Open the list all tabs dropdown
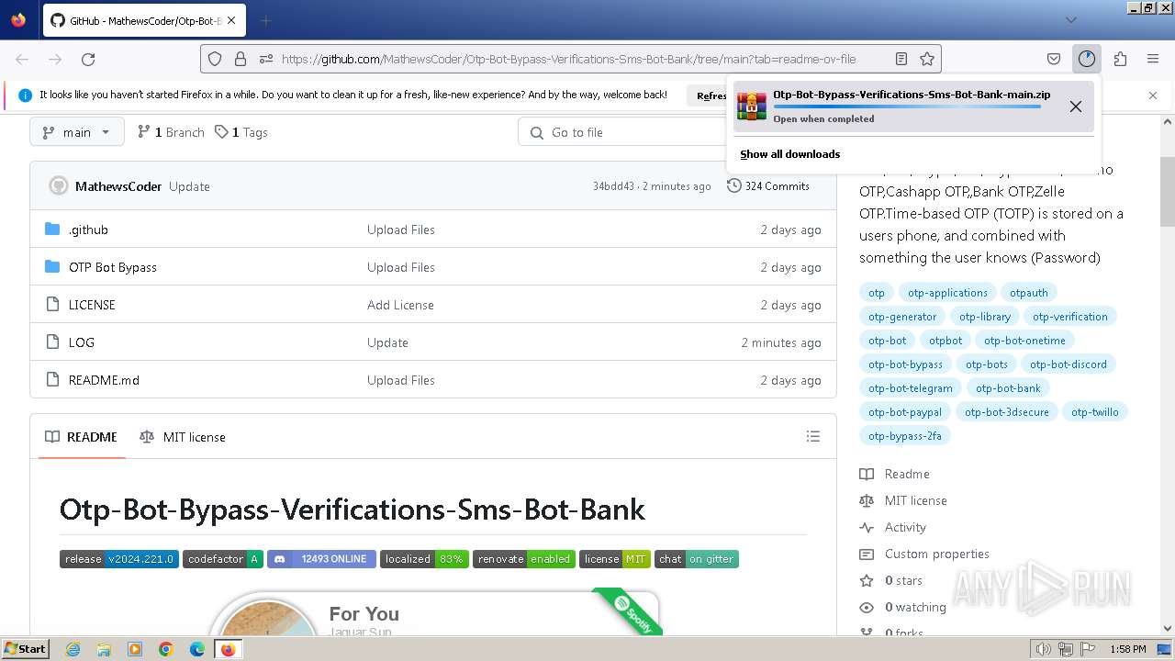 pyautogui.click(x=1070, y=20)
